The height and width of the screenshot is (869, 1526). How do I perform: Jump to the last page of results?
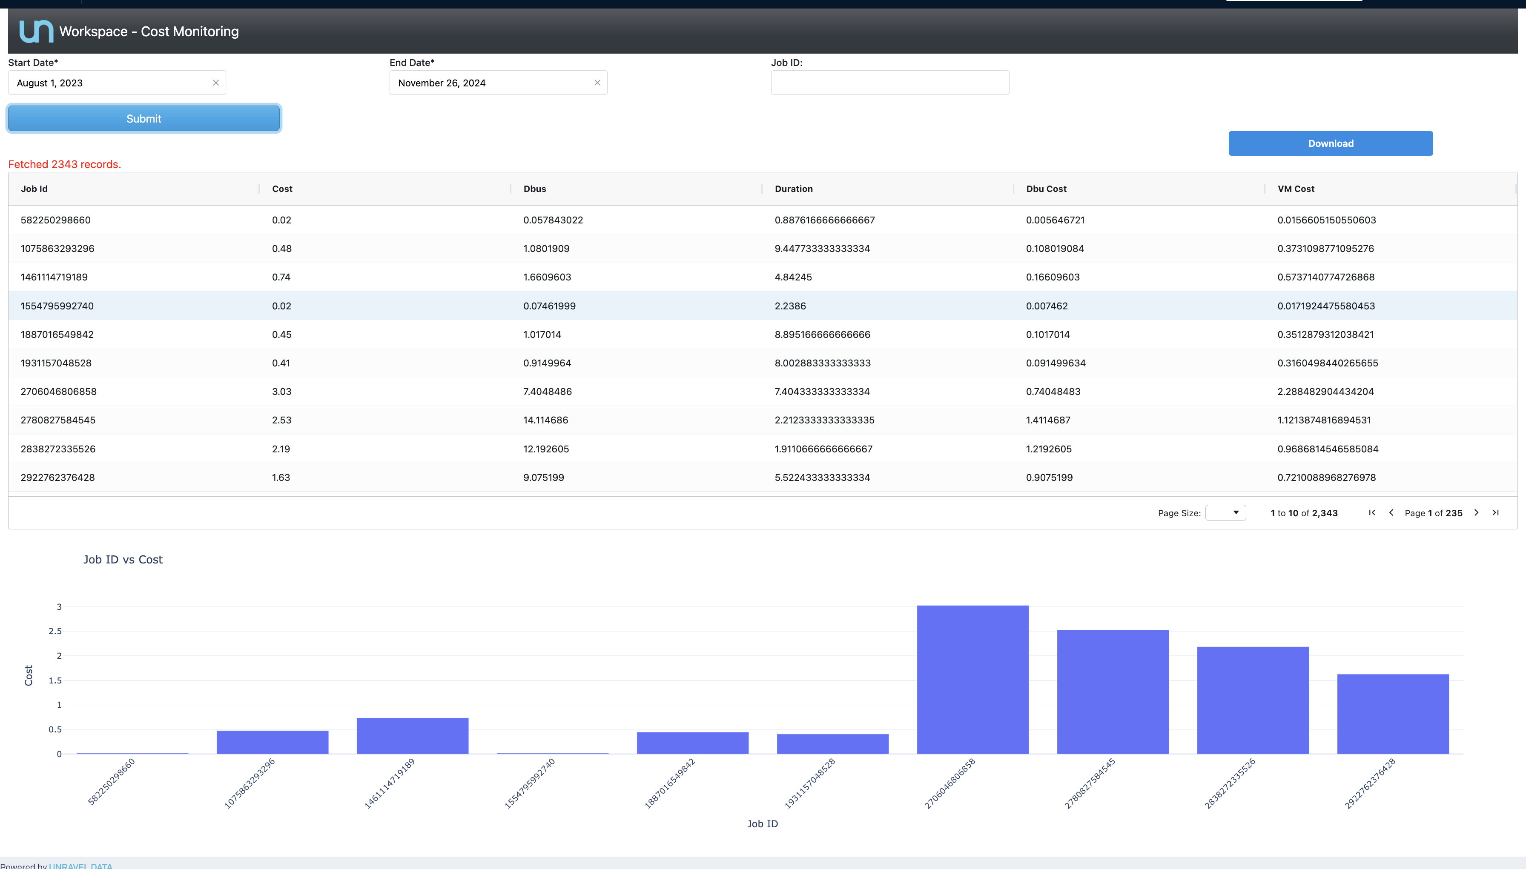1495,513
